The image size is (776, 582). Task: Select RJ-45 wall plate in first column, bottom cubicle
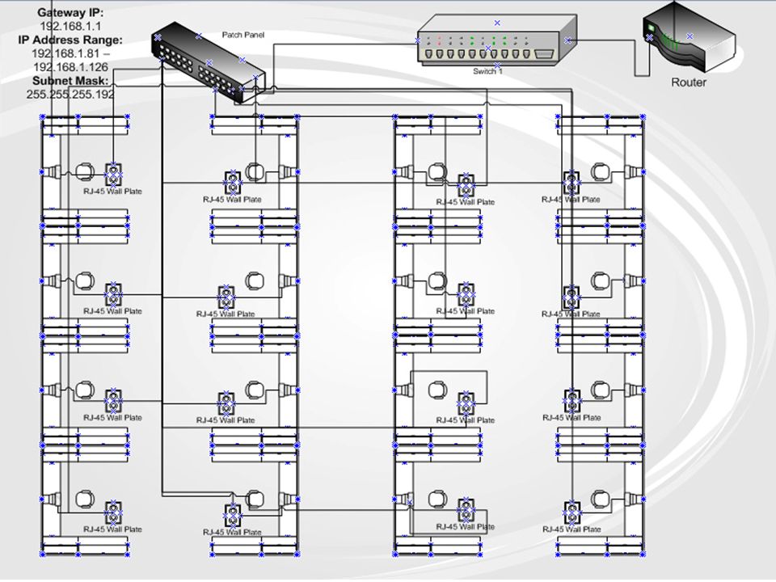click(x=113, y=512)
